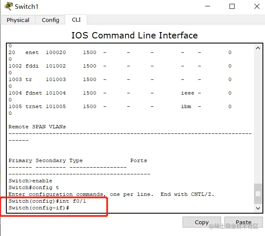This screenshot has width=265, height=236.
Task: Click the 'ibm' value in the table
Action: [x=186, y=106]
